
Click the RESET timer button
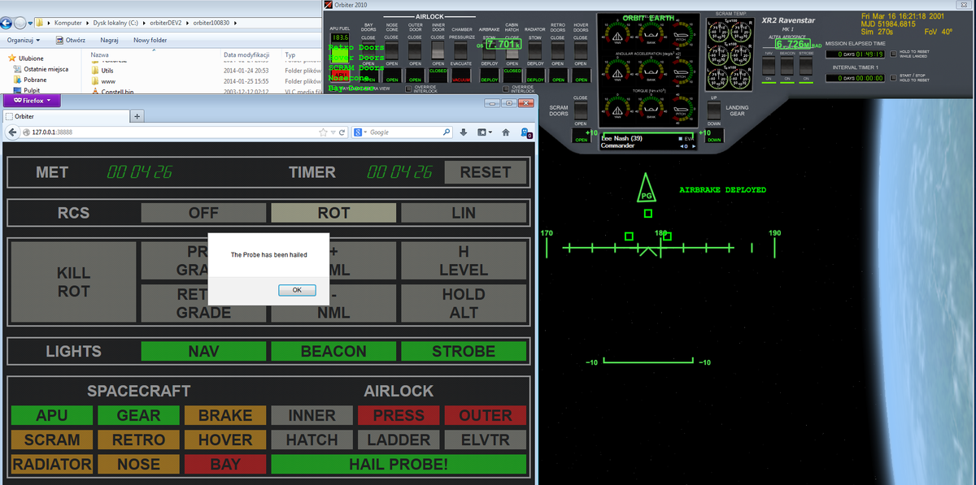(485, 172)
